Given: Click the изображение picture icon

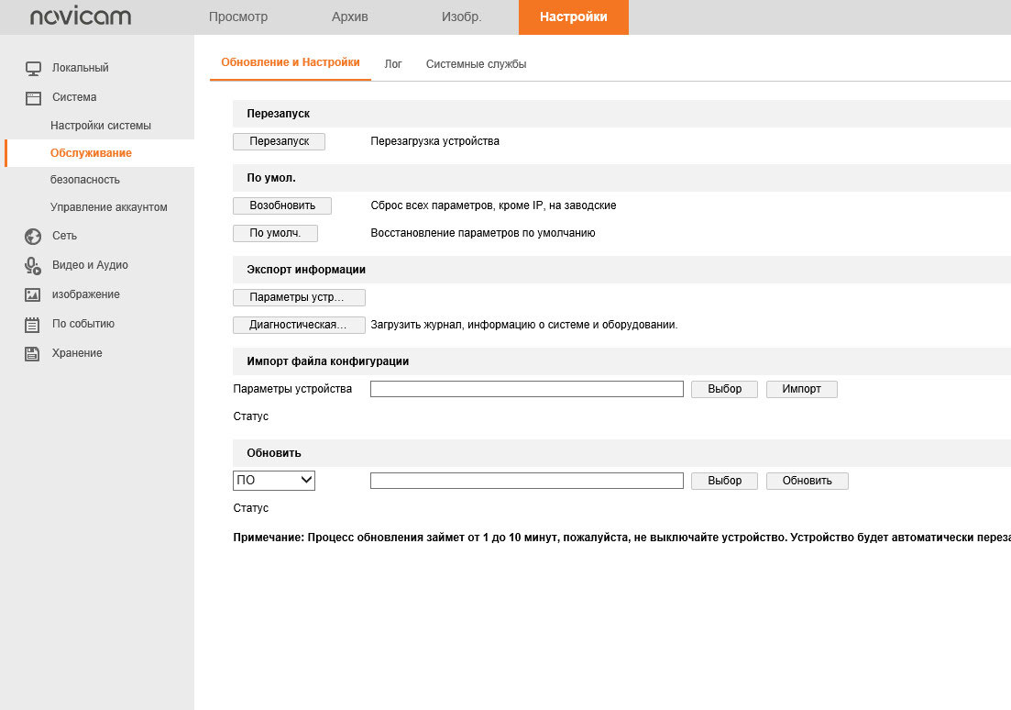Looking at the screenshot, I should coord(33,295).
